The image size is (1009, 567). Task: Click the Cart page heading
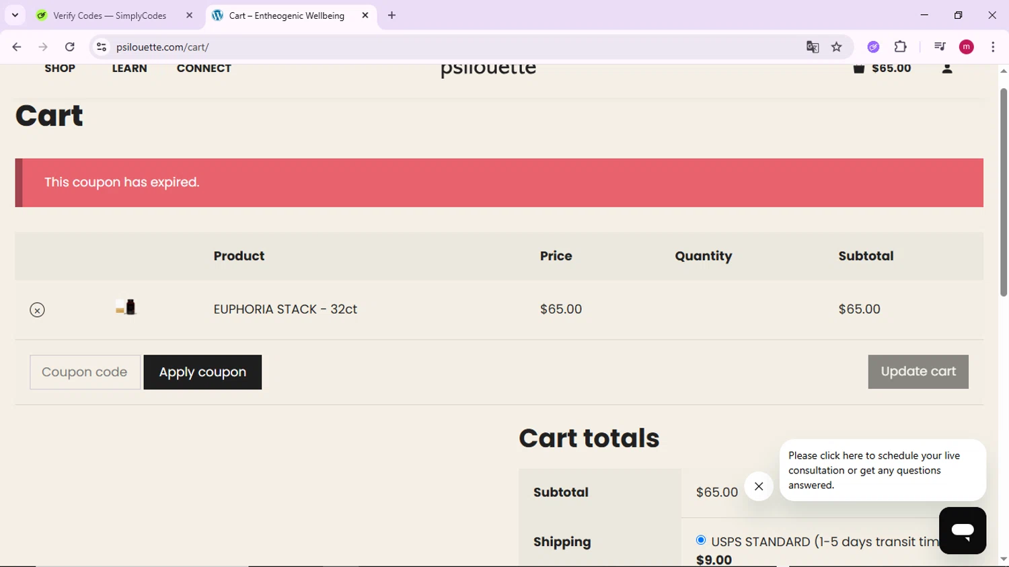(x=49, y=116)
